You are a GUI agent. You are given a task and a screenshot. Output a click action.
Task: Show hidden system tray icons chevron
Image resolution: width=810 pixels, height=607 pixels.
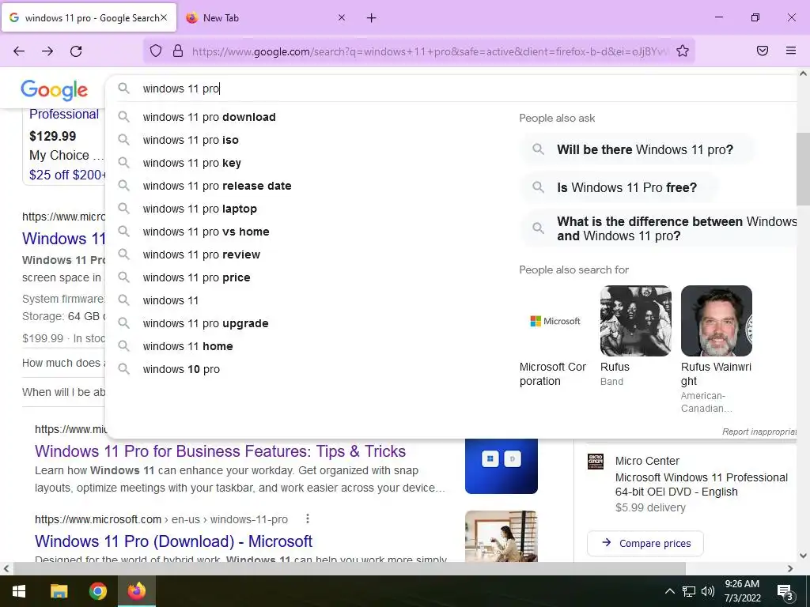669,591
